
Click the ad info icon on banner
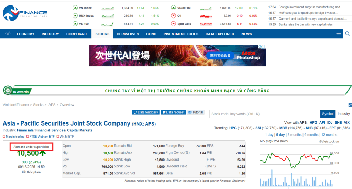260,47
